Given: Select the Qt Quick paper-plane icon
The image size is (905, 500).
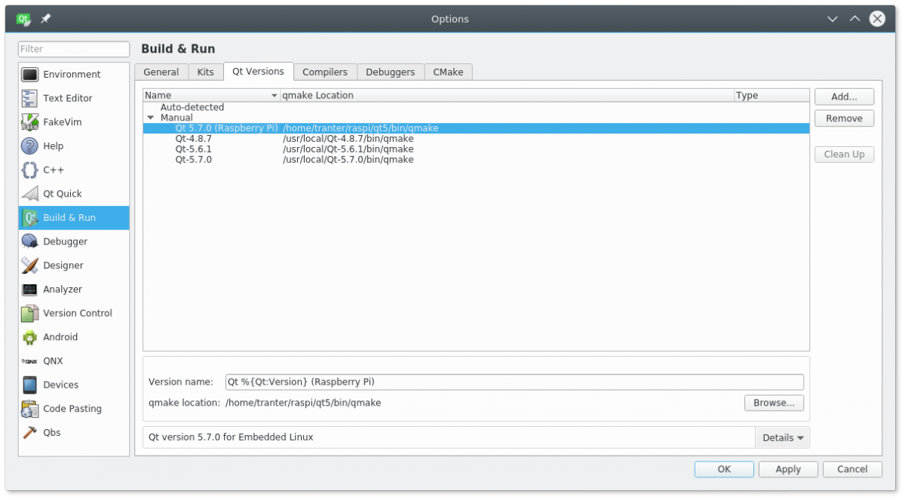Looking at the screenshot, I should pyautogui.click(x=30, y=194).
